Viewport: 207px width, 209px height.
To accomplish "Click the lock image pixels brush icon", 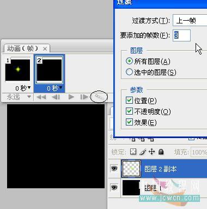I will [143, 152].
